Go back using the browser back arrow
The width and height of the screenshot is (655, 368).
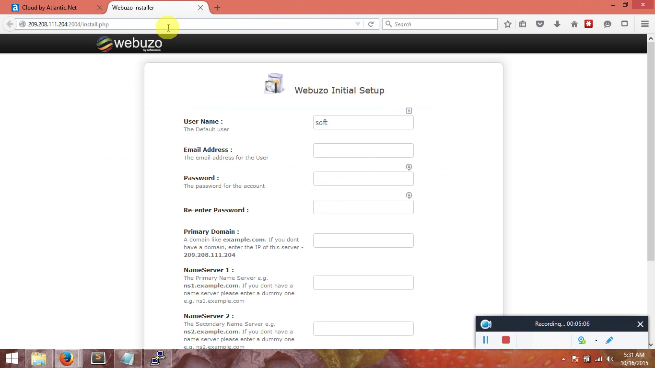pyautogui.click(x=10, y=24)
